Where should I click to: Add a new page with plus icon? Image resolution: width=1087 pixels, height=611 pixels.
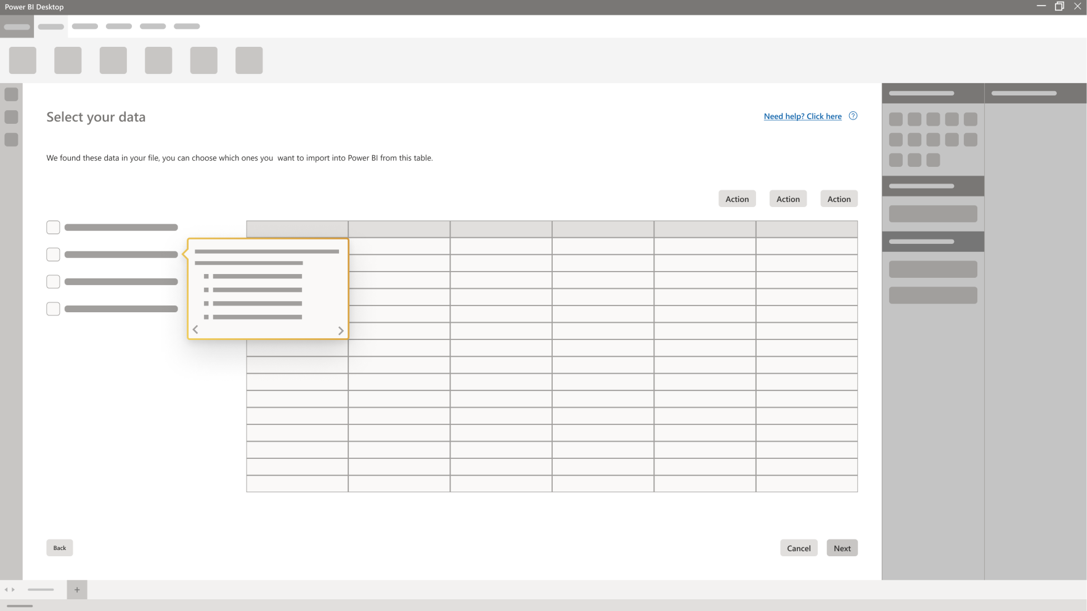coord(77,589)
